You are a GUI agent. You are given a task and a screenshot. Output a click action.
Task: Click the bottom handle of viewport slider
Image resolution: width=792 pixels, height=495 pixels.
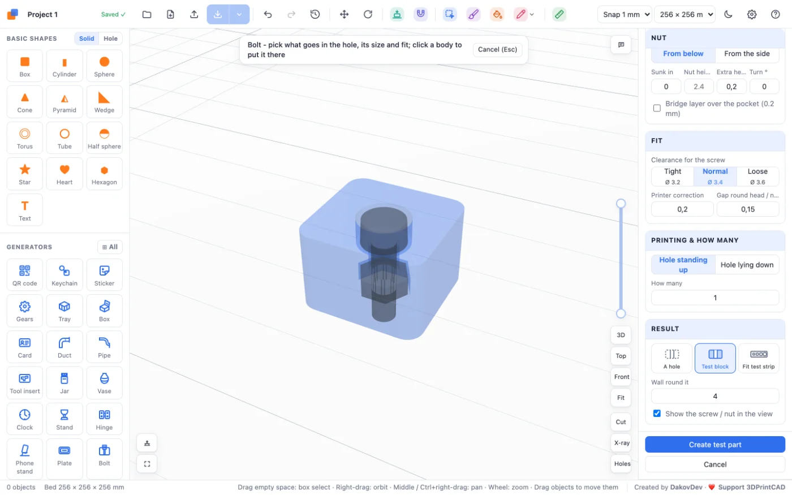coord(621,313)
